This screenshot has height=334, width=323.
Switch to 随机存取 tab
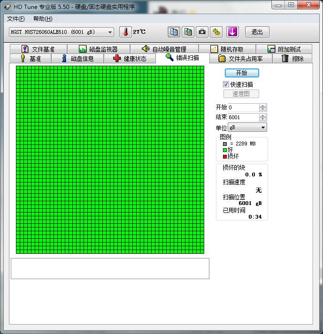tap(227, 49)
